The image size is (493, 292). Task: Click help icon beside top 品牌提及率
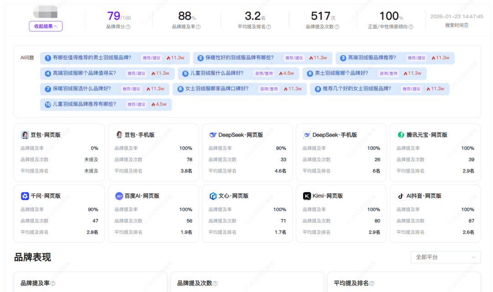pos(198,27)
